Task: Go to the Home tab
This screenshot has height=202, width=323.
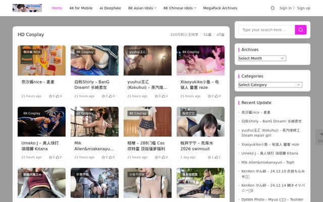Action: pos(57,8)
